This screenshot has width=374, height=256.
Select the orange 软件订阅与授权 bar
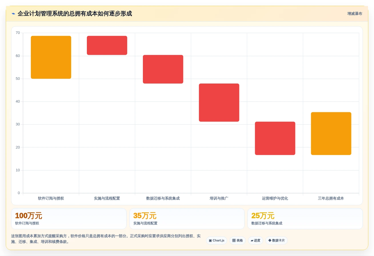point(51,57)
